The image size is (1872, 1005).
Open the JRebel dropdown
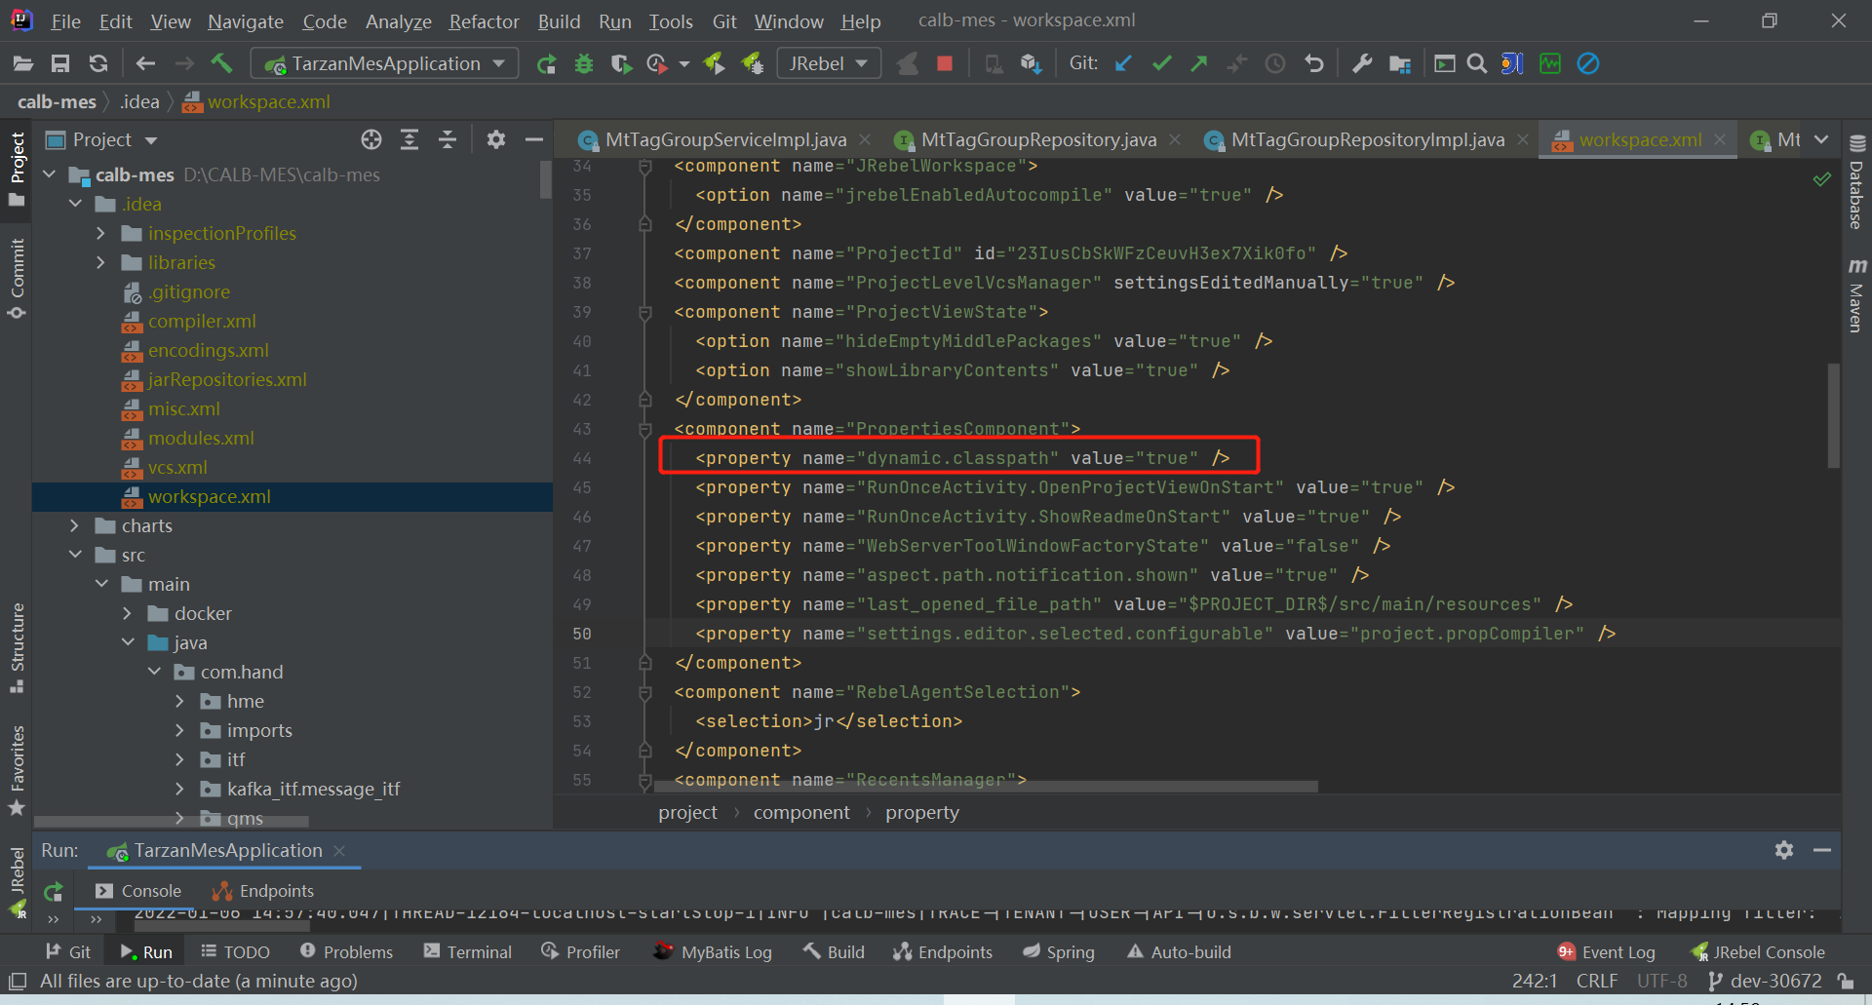pyautogui.click(x=829, y=64)
